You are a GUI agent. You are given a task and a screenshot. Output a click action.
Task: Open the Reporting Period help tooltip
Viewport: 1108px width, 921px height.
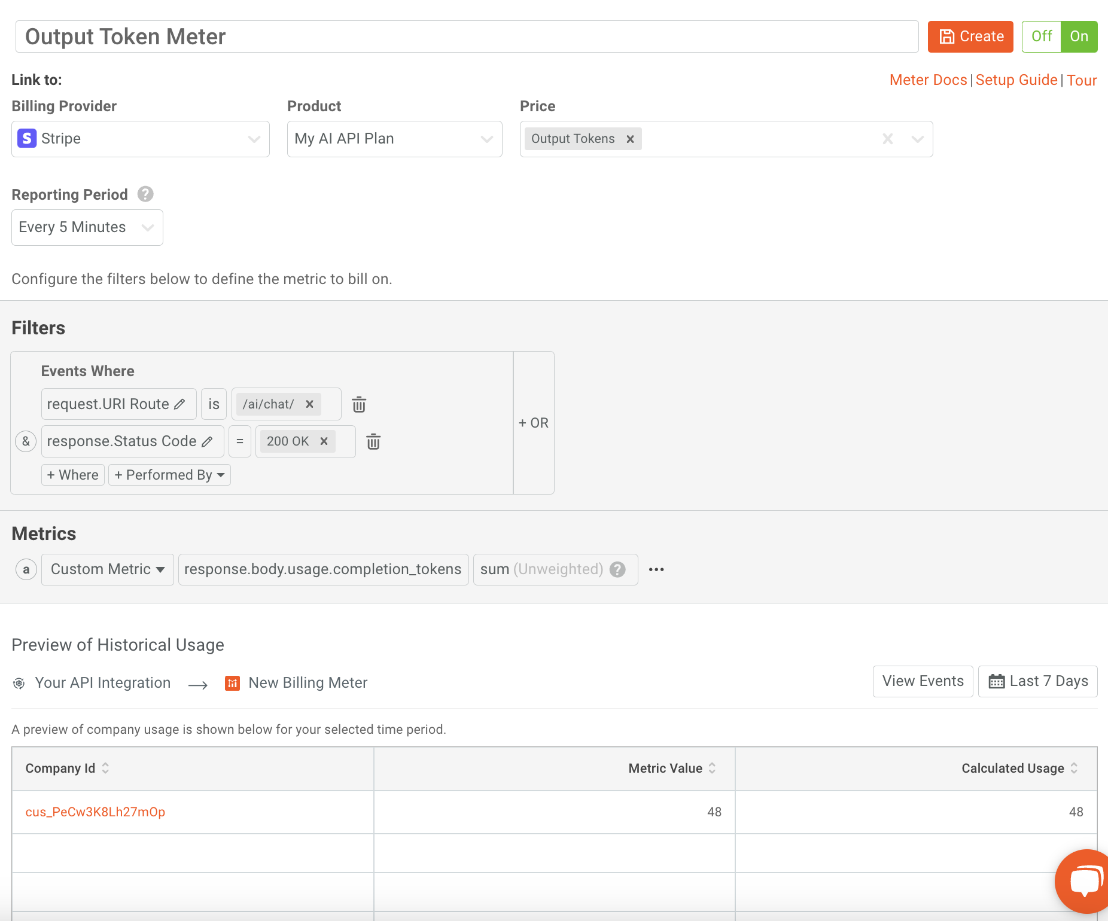tap(145, 194)
